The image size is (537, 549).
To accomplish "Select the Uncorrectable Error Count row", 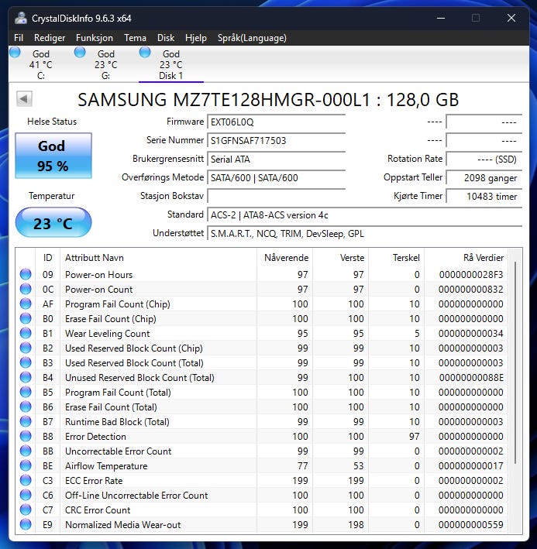I will tap(118, 451).
